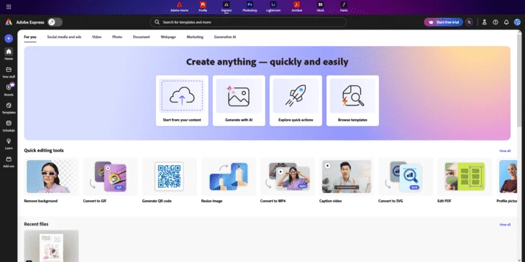Open Brands in the sidebar

(x=9, y=90)
